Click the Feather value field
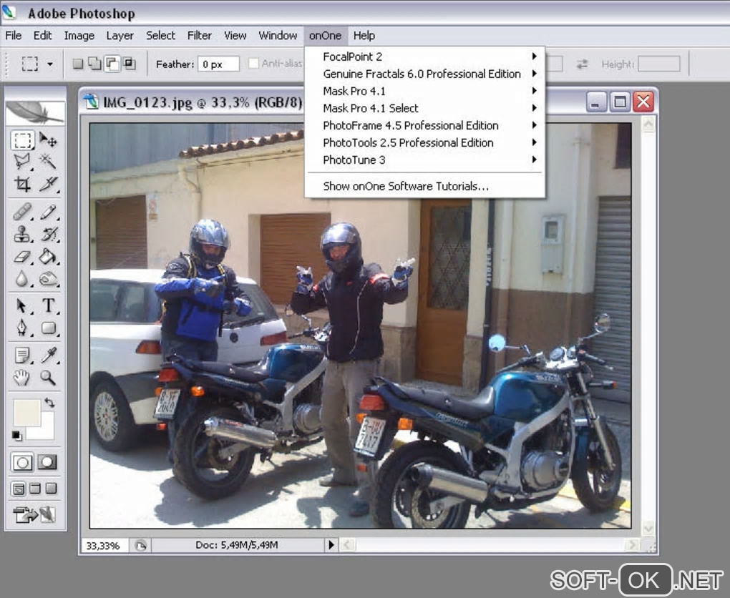The image size is (730, 598). 218,64
